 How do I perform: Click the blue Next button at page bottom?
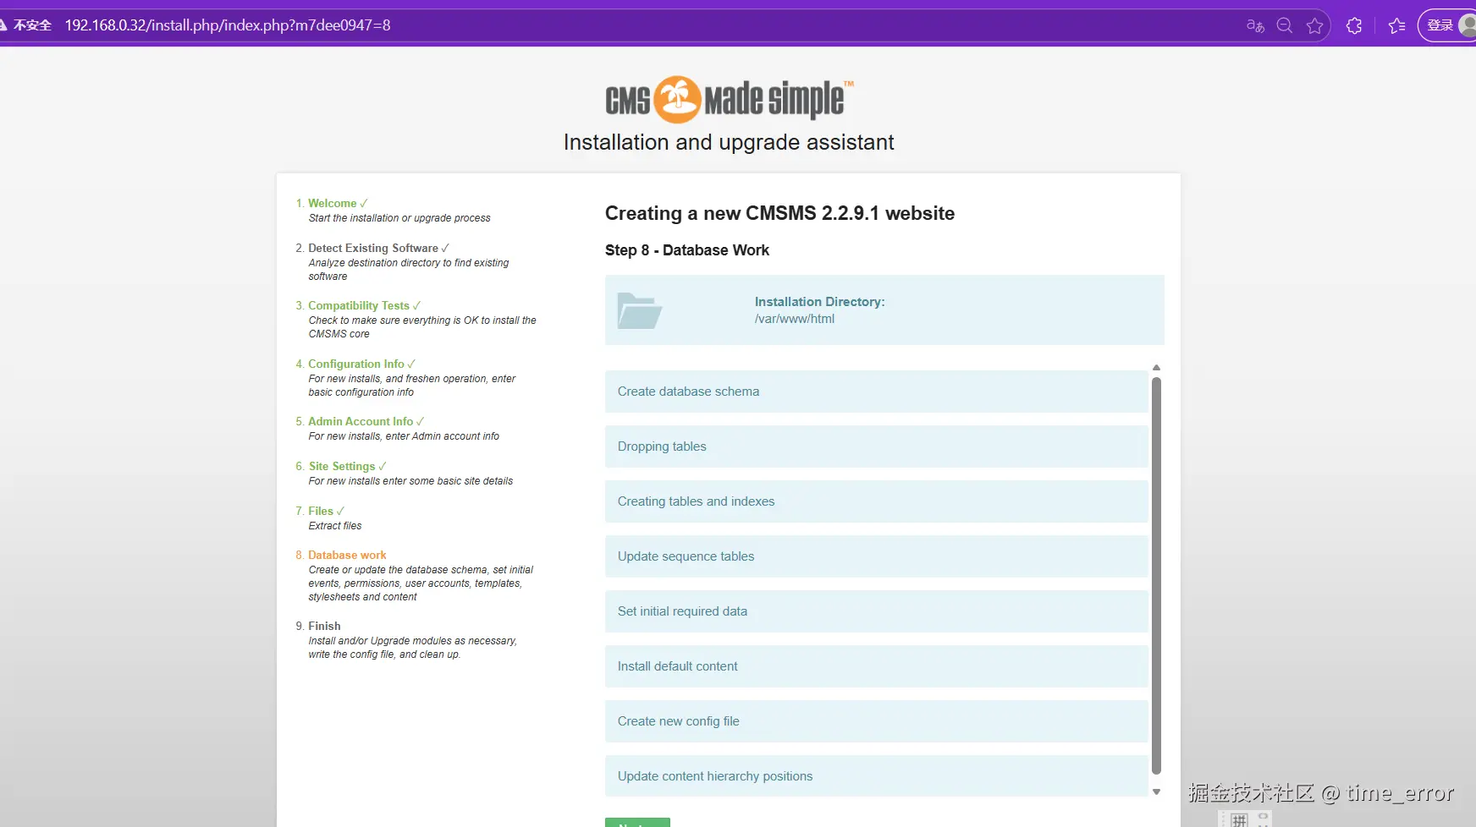pos(637,824)
